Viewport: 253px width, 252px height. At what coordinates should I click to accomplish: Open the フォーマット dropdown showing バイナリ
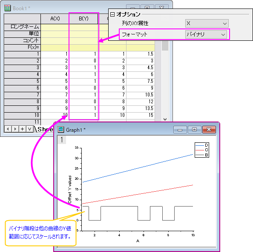[x=206, y=34]
